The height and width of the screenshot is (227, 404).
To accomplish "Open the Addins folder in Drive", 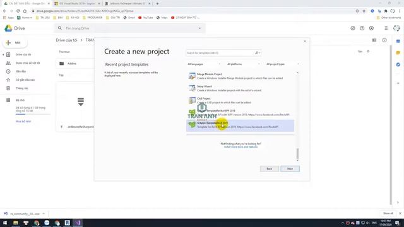I will click(74, 64).
